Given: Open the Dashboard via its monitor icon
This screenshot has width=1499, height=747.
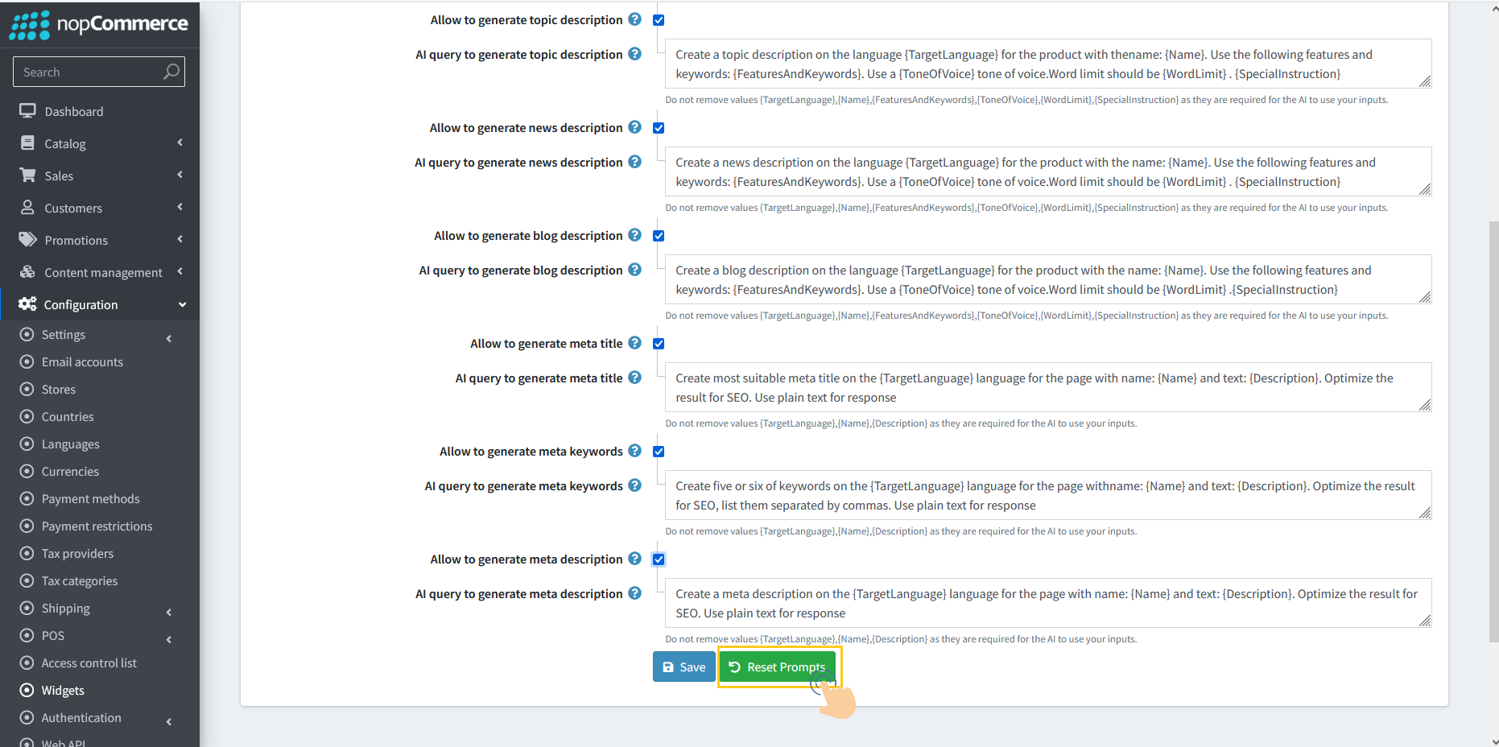Looking at the screenshot, I should pos(27,110).
